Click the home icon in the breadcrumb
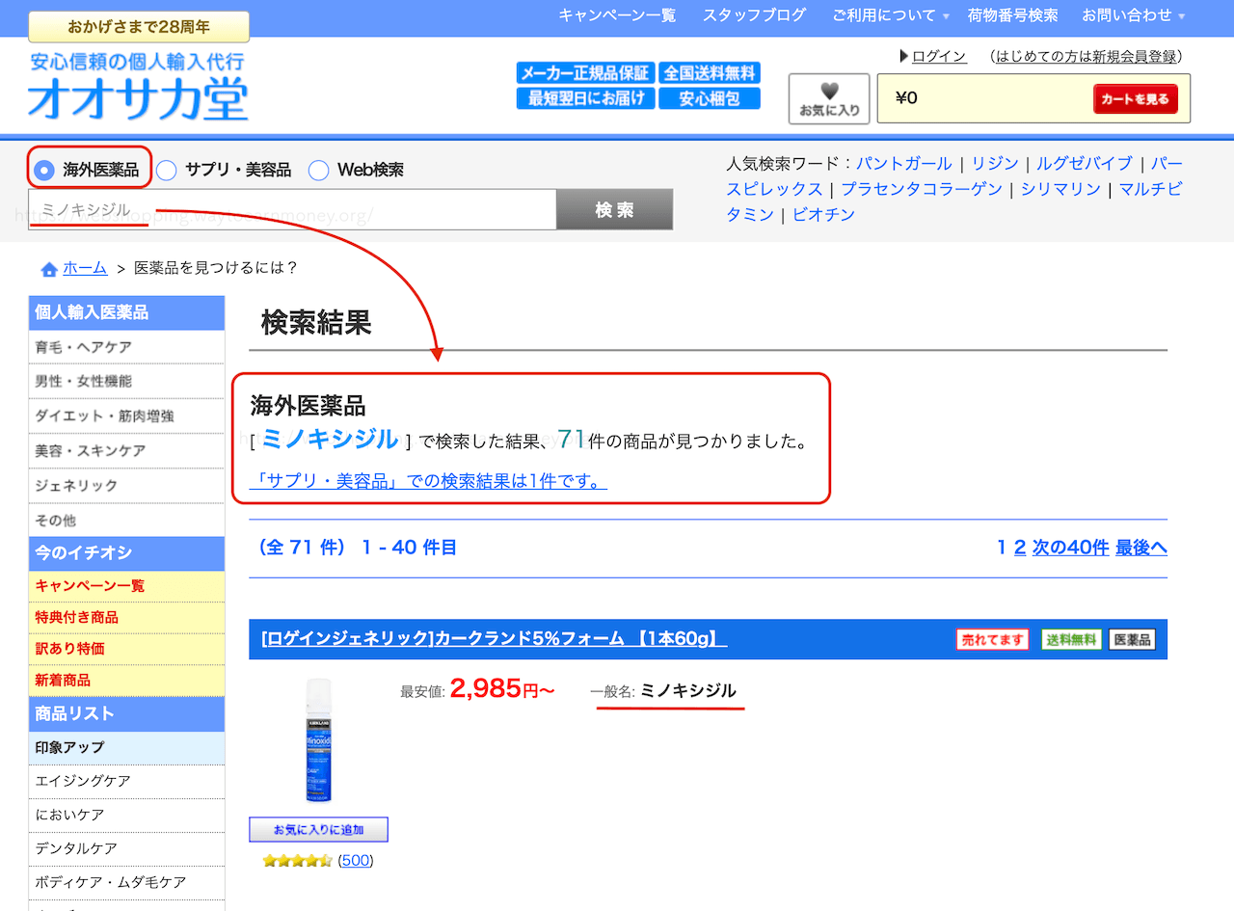This screenshot has width=1234, height=911. coord(49,268)
